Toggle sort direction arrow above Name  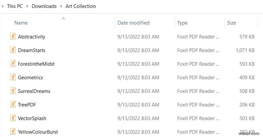(x=63, y=19)
